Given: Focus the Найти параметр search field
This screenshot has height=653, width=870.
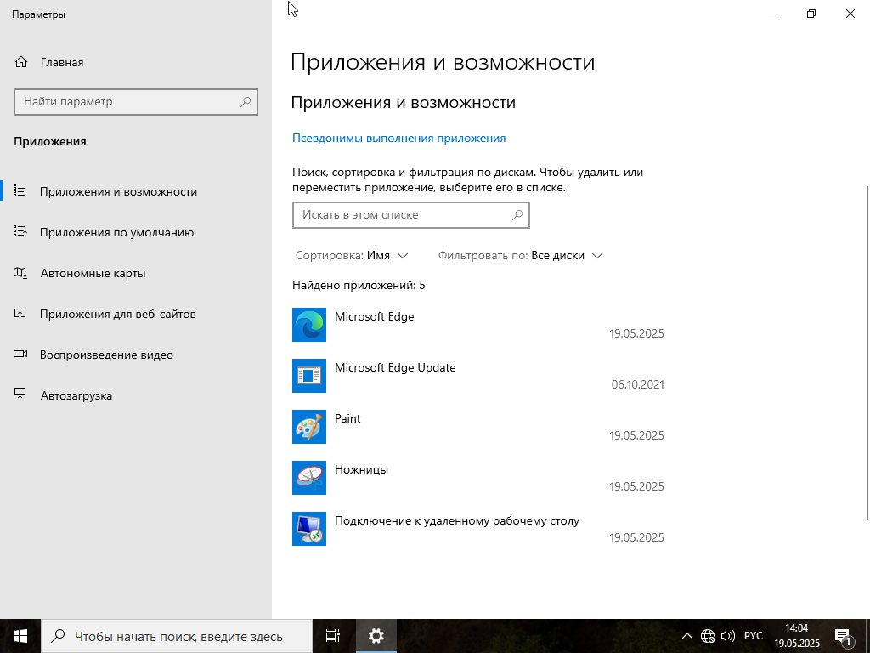Looking at the screenshot, I should (135, 102).
